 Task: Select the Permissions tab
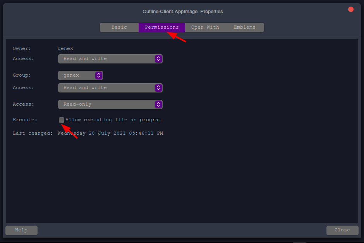click(x=162, y=27)
